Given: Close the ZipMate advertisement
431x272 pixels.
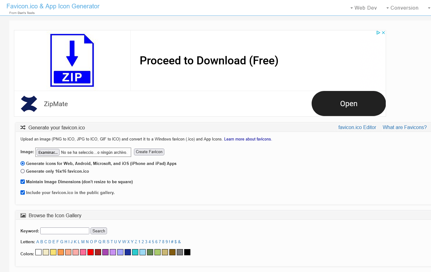Looking at the screenshot, I should [x=383, y=32].
